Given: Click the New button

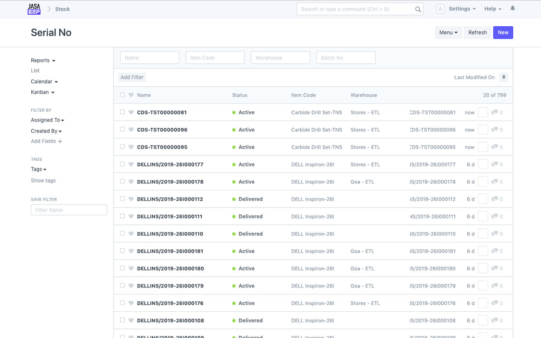Looking at the screenshot, I should tap(503, 32).
